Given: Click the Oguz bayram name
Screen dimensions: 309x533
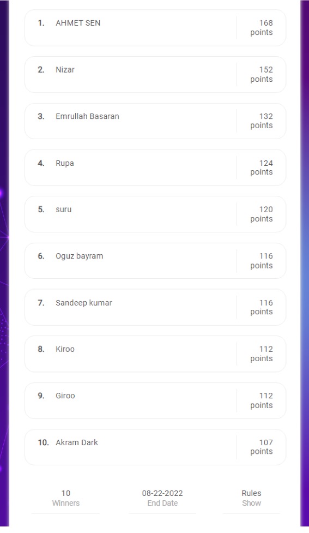Looking at the screenshot, I should pos(79,256).
